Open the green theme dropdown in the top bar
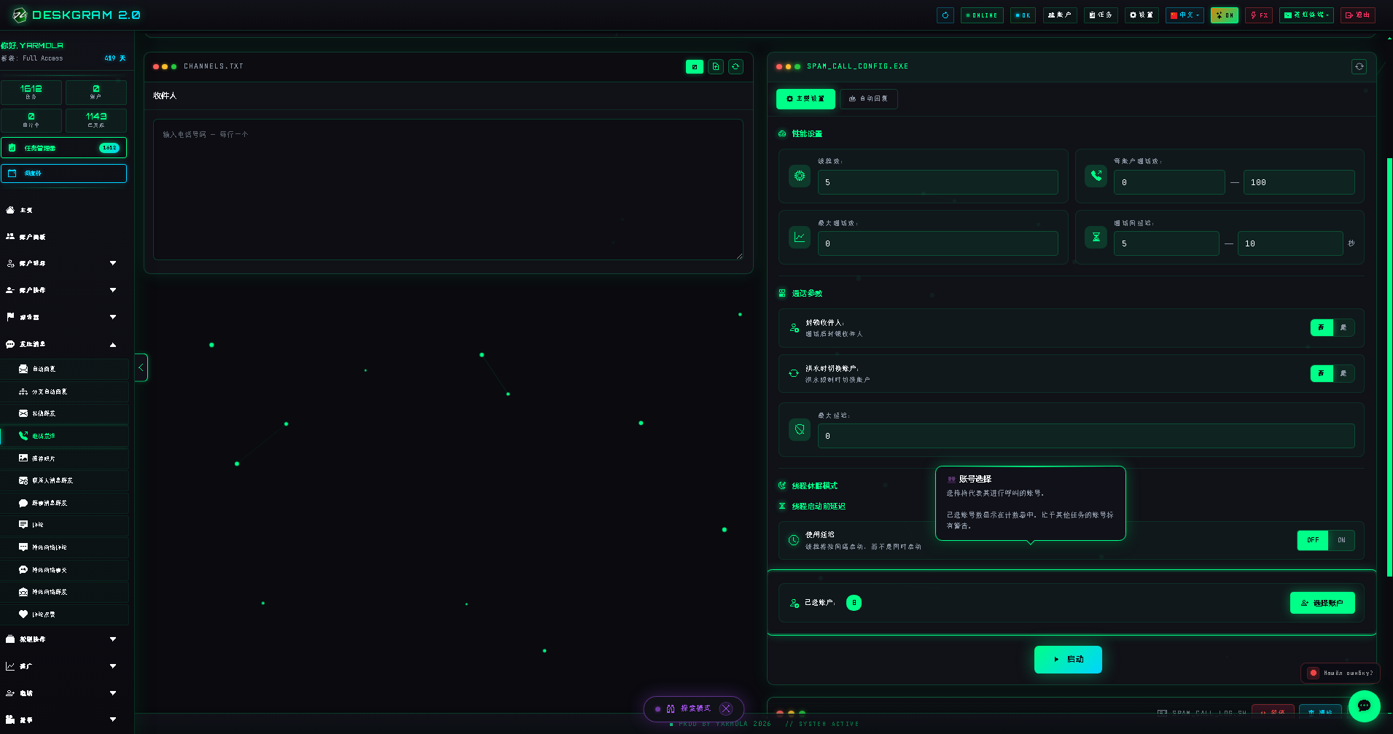The image size is (1393, 734). pos(1306,15)
